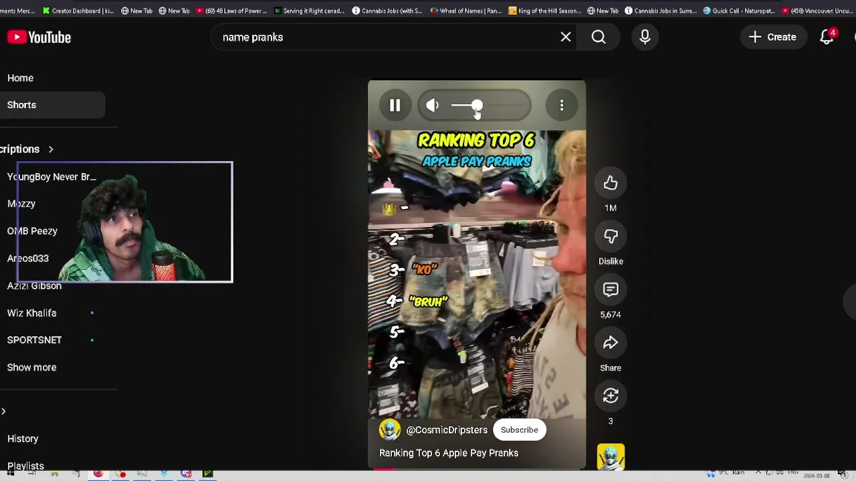This screenshot has height=481, width=856.
Task: Switch to the King of the Hill Season tab
Action: tap(544, 11)
